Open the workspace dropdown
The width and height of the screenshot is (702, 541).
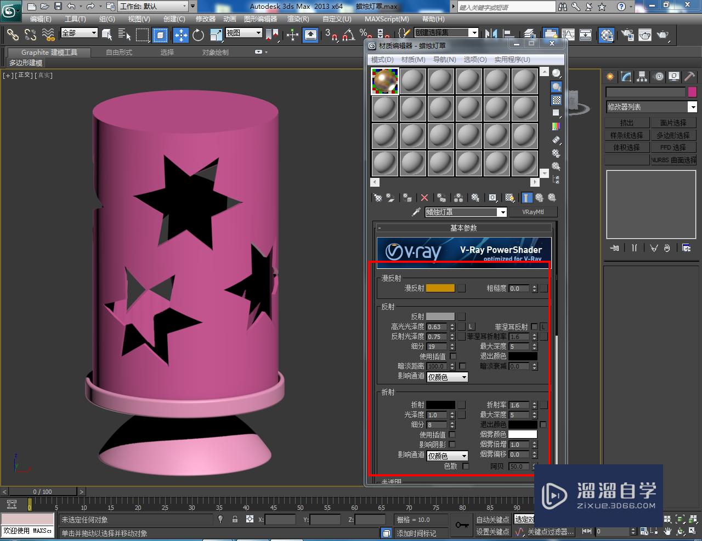157,7
